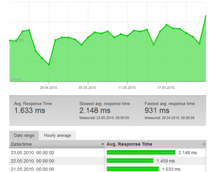
Task: Click the sort arrows icon in Avg. Response Time header
Action: [203, 144]
